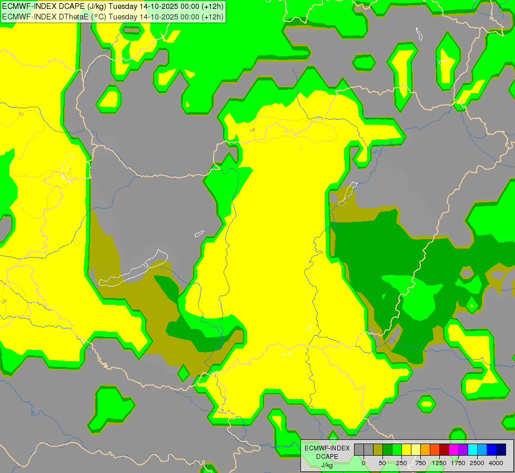This screenshot has height=473, width=515.
Task: Pick the navy legend swatch at the end
Action: click(501, 449)
